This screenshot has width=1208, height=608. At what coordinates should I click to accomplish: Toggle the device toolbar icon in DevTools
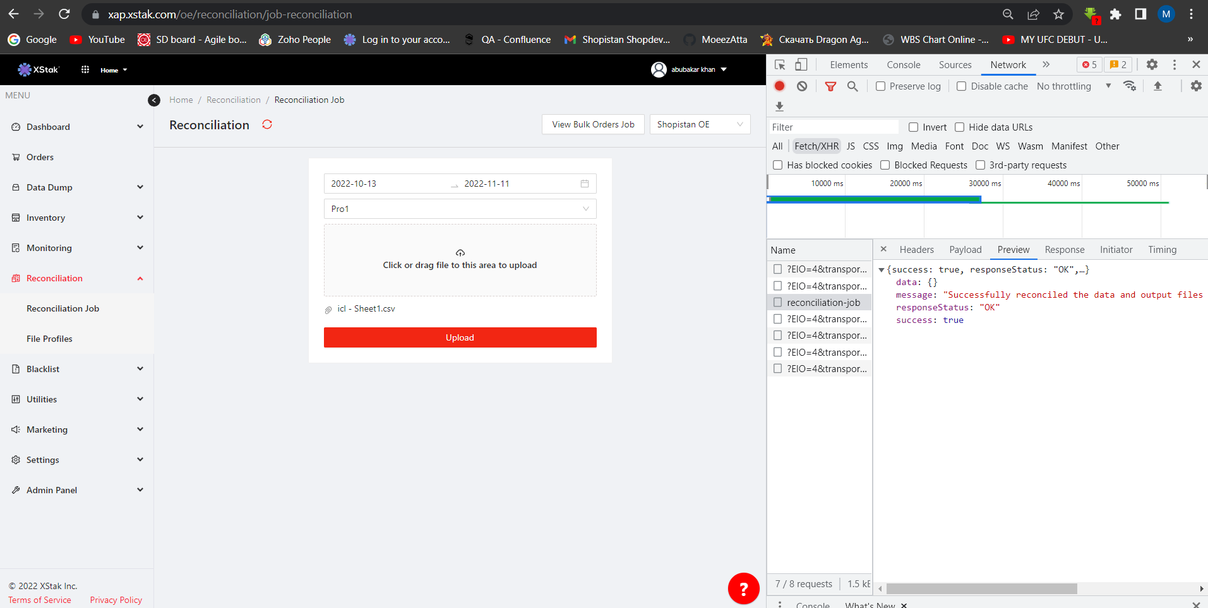(x=801, y=64)
